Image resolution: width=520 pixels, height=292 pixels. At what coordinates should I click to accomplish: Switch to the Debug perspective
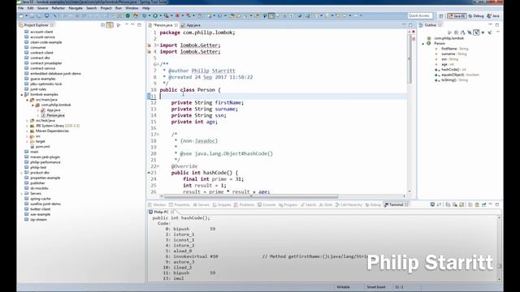point(476,16)
